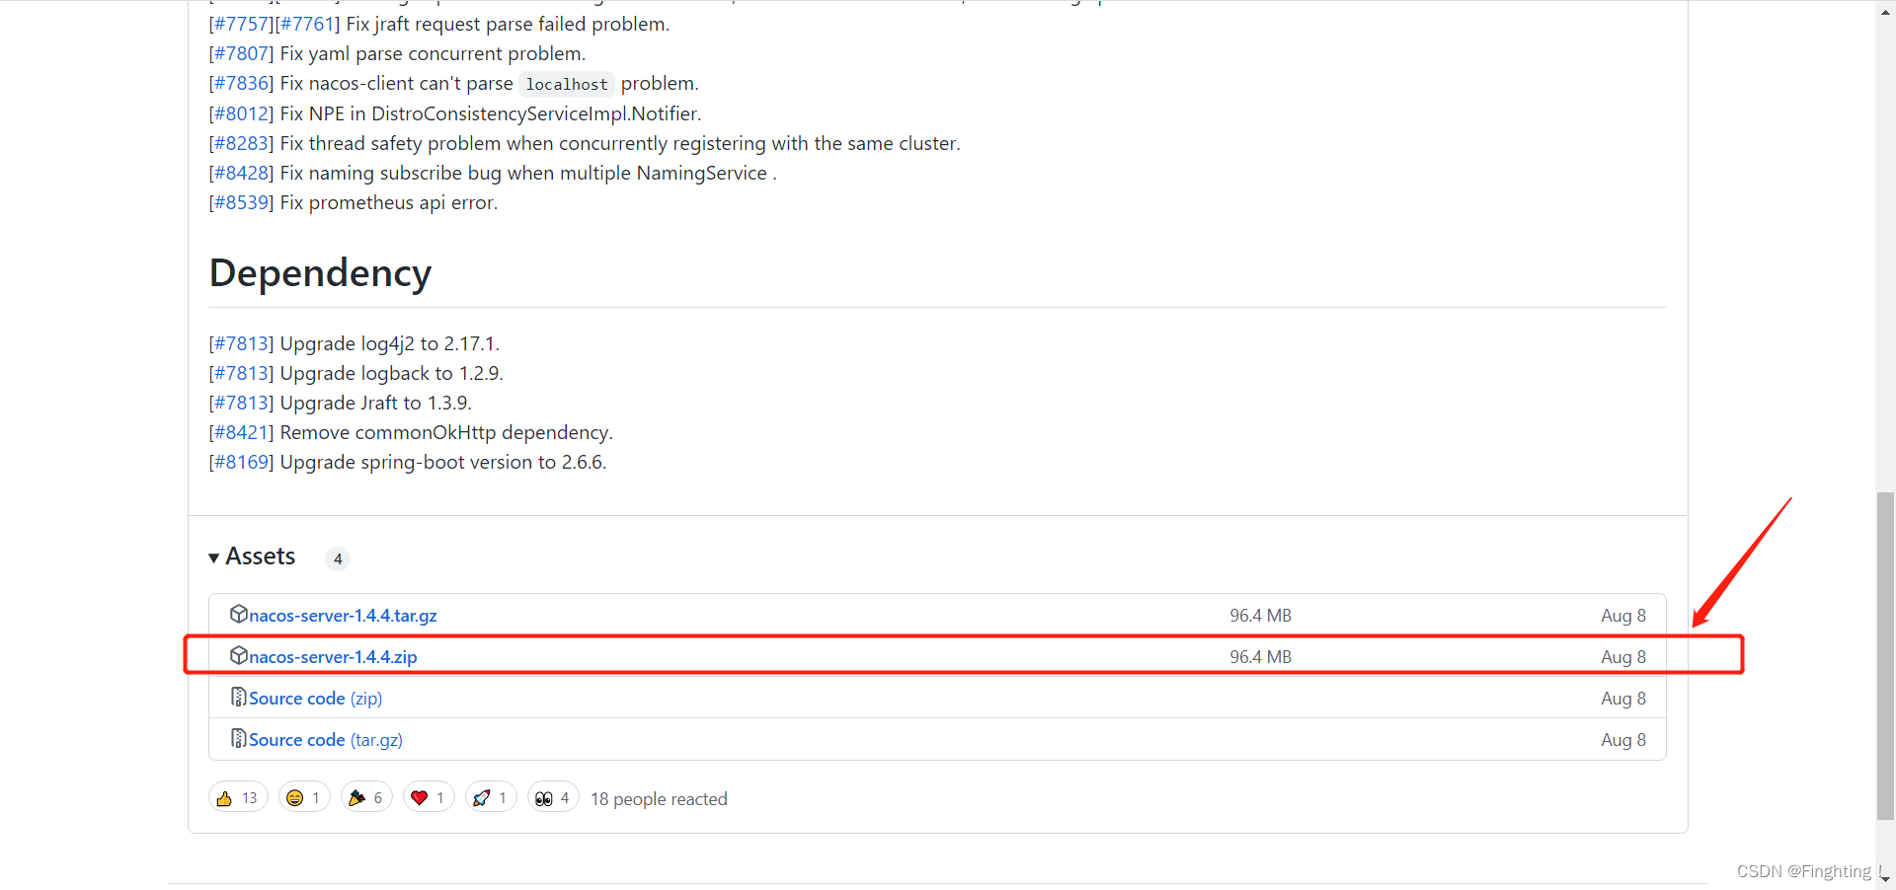
Task: Open issue #8421 commonOkHttp removal
Action: pyautogui.click(x=242, y=432)
